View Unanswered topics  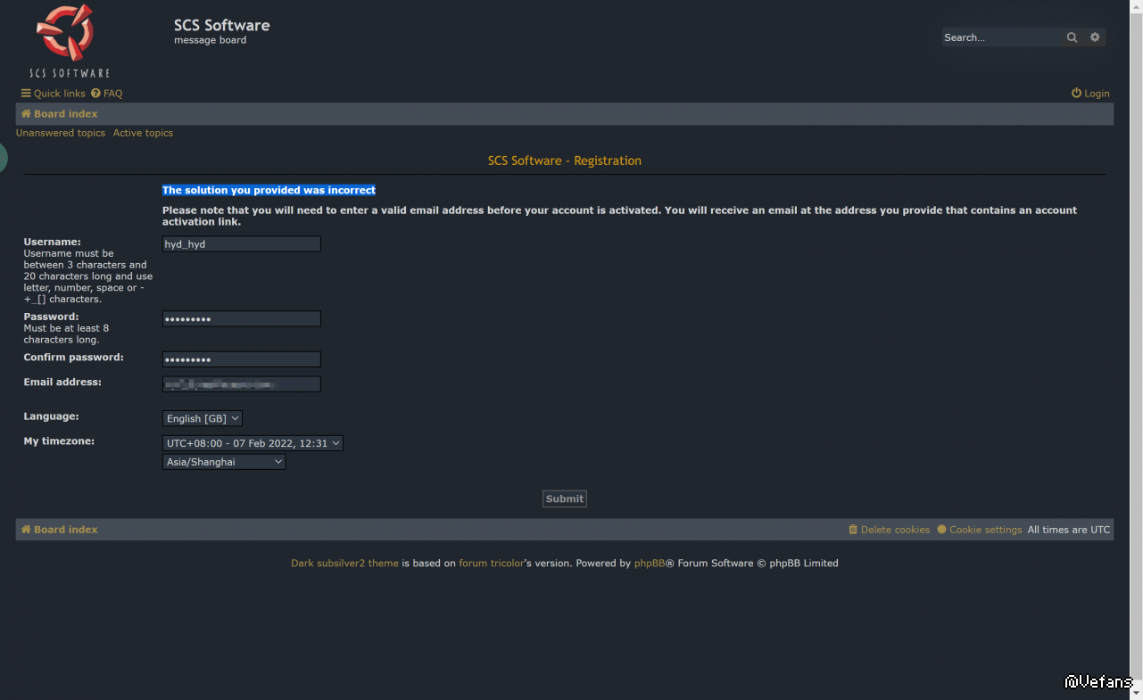(x=61, y=133)
